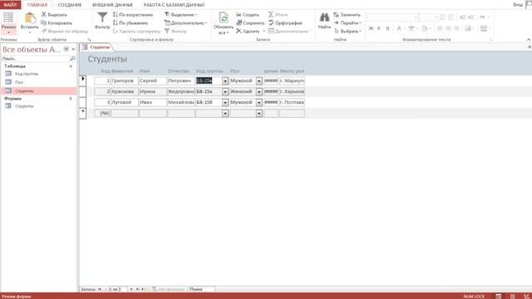This screenshot has height=299, width=532.
Task: Open navigation pane category menu arrow
Action: click(66, 49)
